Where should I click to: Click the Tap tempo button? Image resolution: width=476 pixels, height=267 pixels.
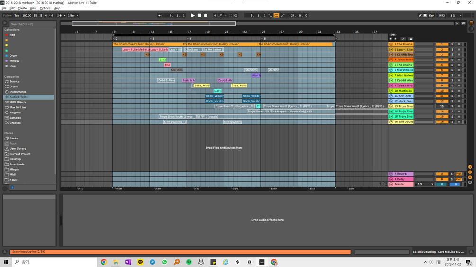17,16
